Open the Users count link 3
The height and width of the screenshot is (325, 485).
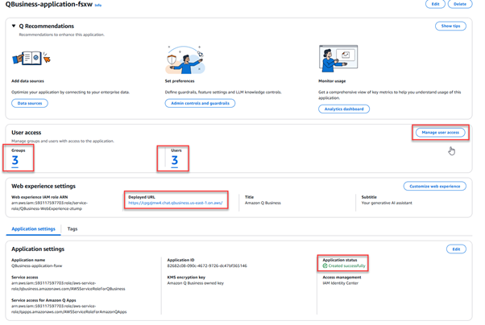point(175,161)
